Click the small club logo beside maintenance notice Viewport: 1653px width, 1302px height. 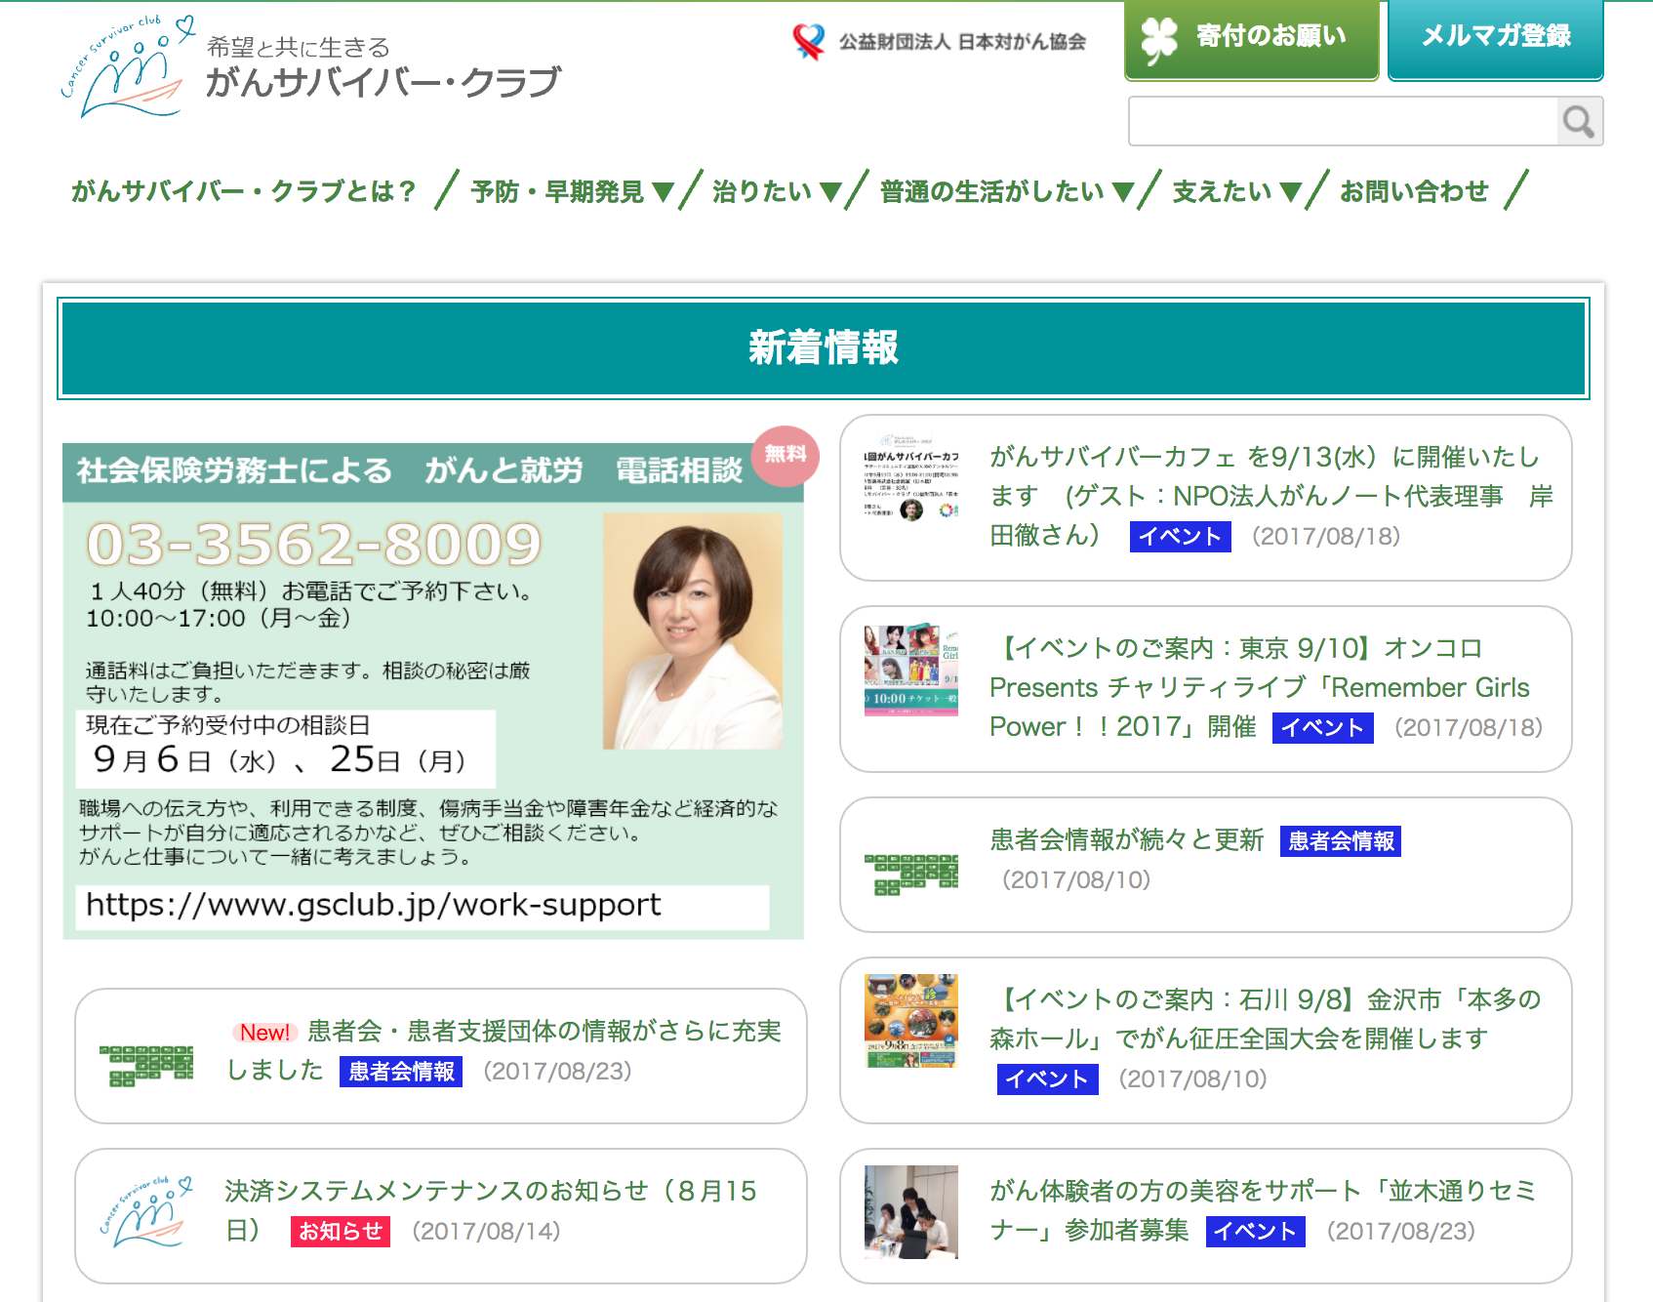(x=146, y=1212)
